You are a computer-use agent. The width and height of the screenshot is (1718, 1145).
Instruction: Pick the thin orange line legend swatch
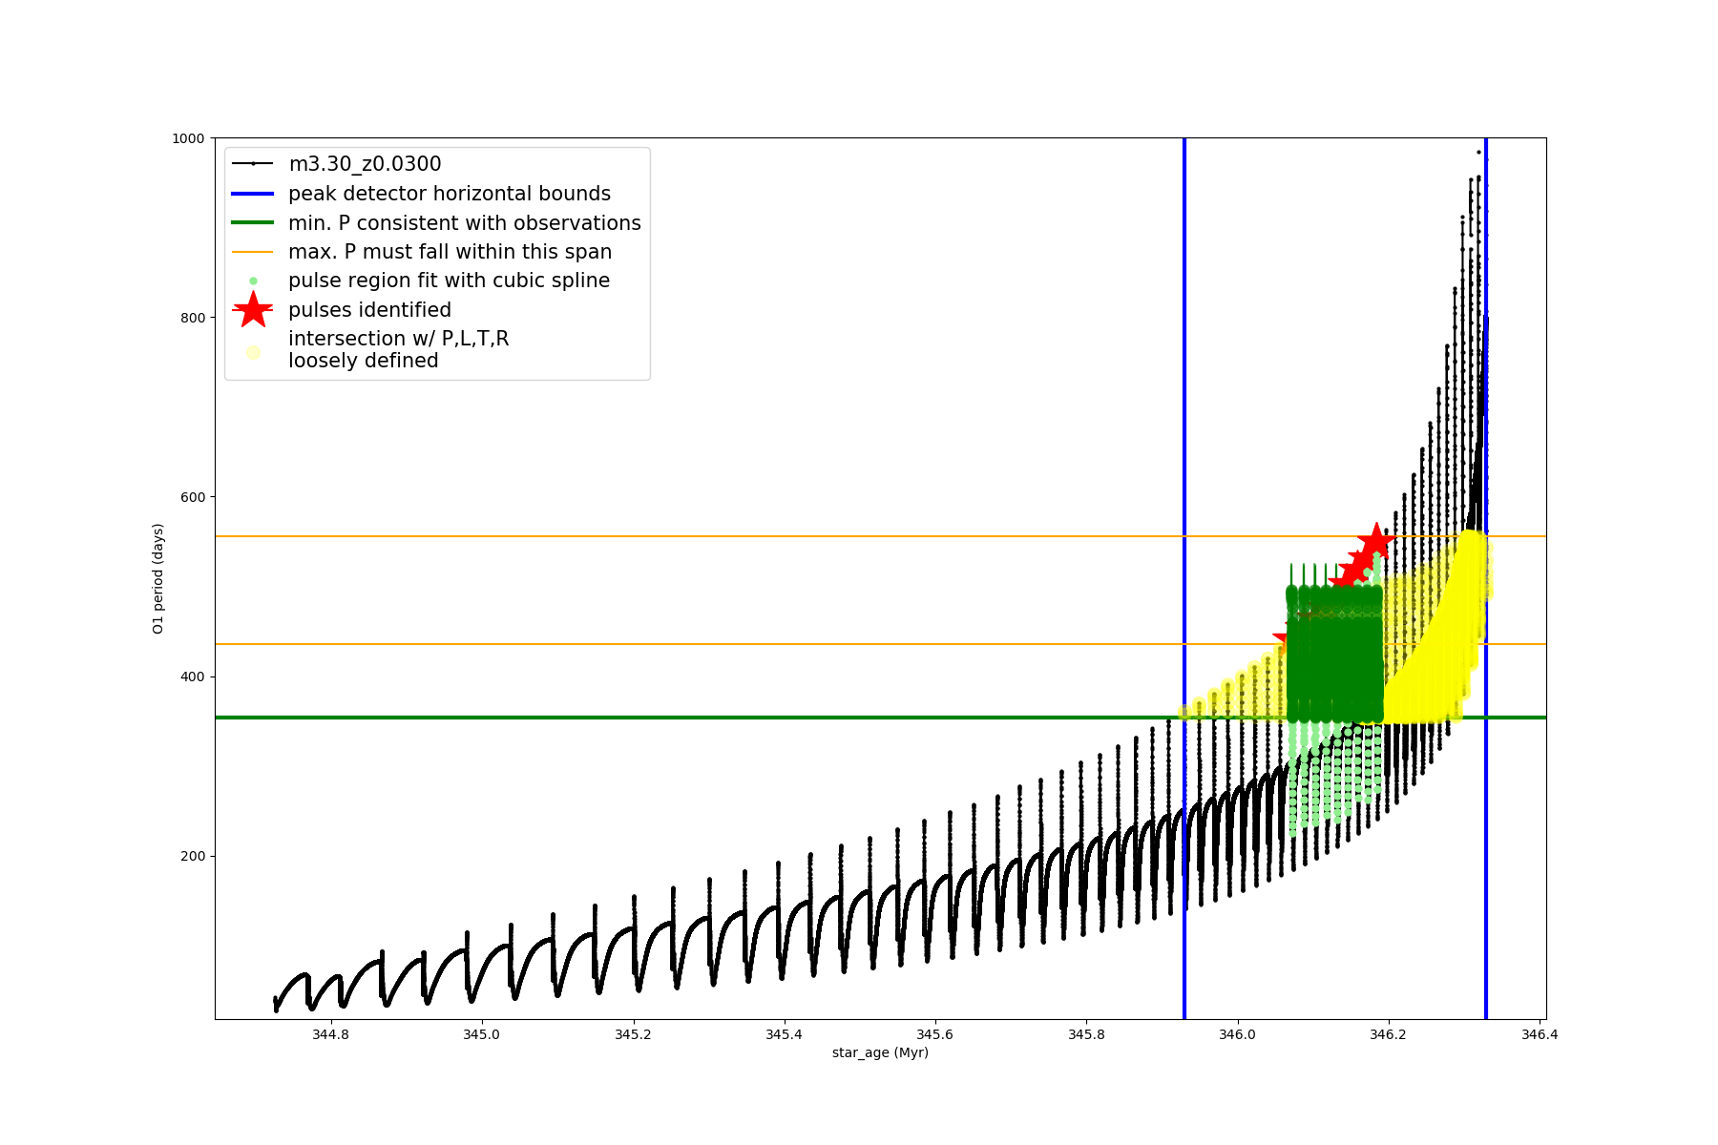point(253,252)
